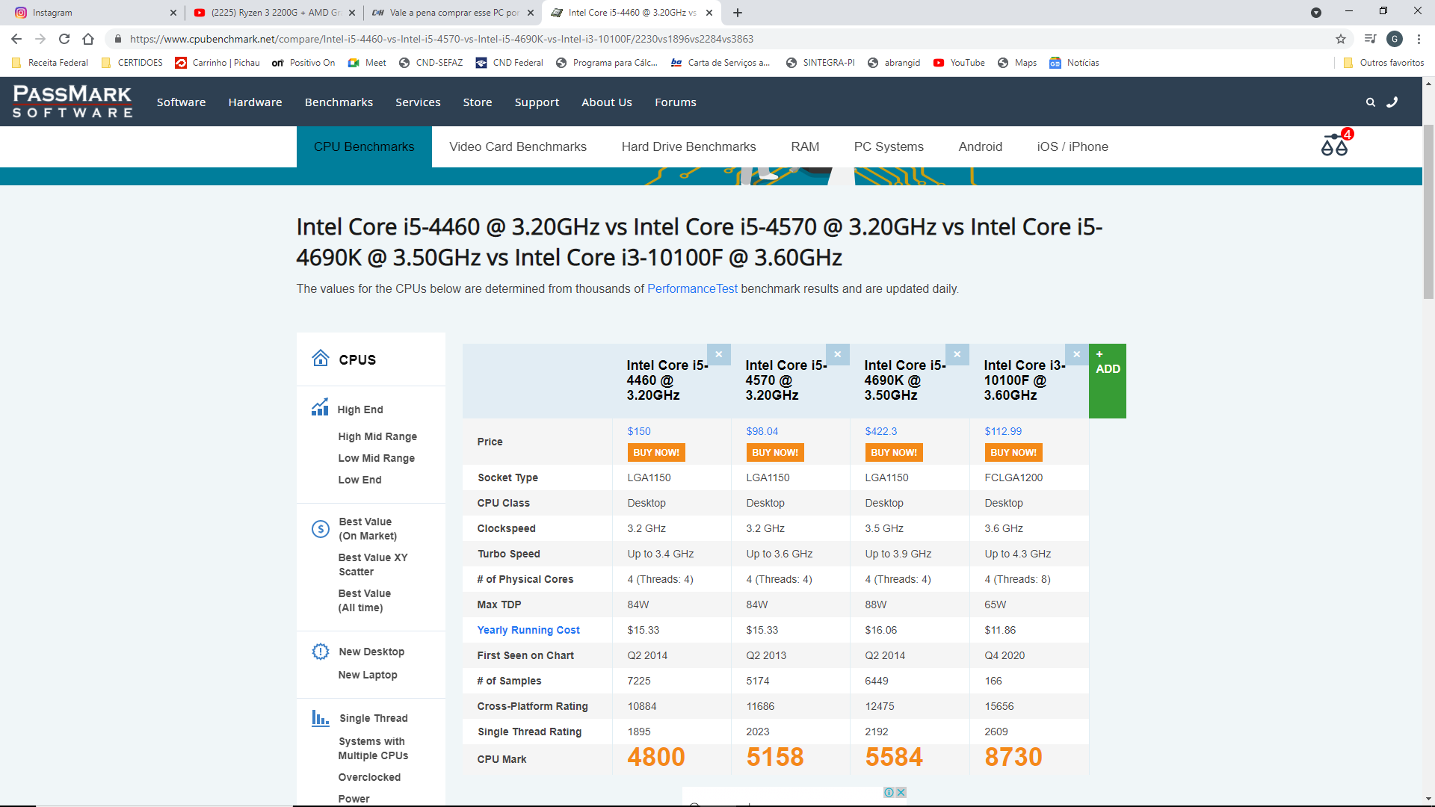Open the Benchmarks menu

(x=339, y=102)
